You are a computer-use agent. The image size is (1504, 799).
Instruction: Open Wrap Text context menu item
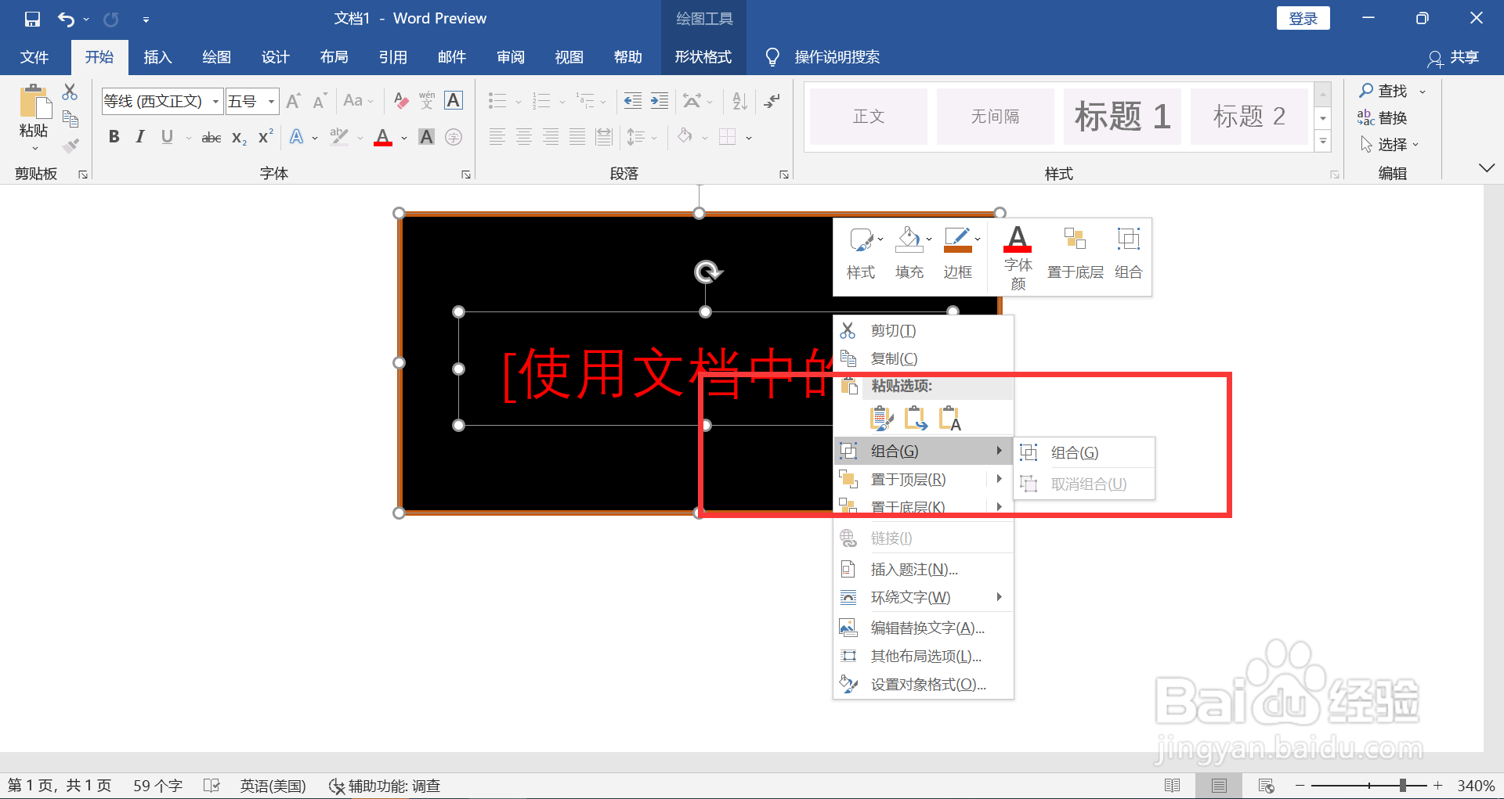[924, 598]
